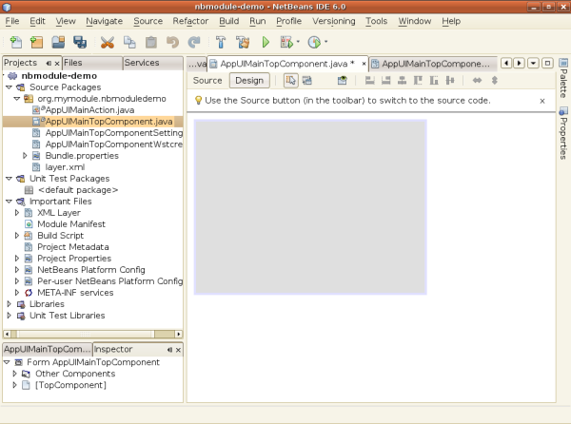
Task: Maximize the editor window button
Action: click(x=547, y=64)
